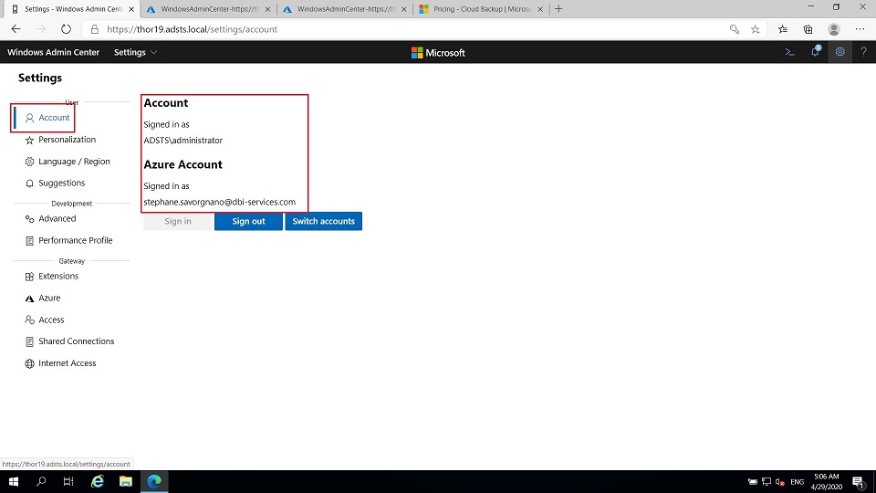
Task: Open Task View on taskbar
Action: coord(68,482)
